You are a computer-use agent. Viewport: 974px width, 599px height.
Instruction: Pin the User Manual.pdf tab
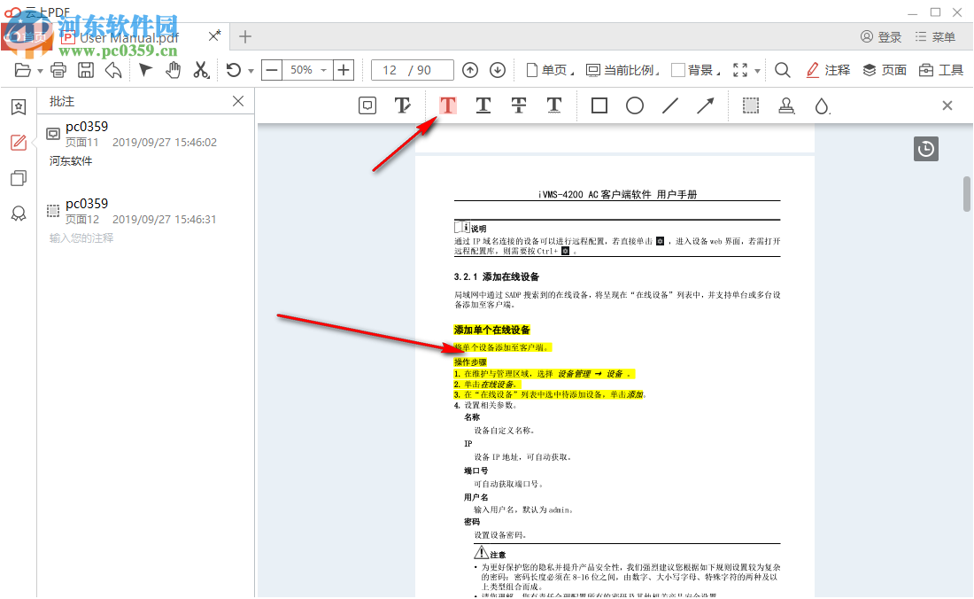point(213,36)
